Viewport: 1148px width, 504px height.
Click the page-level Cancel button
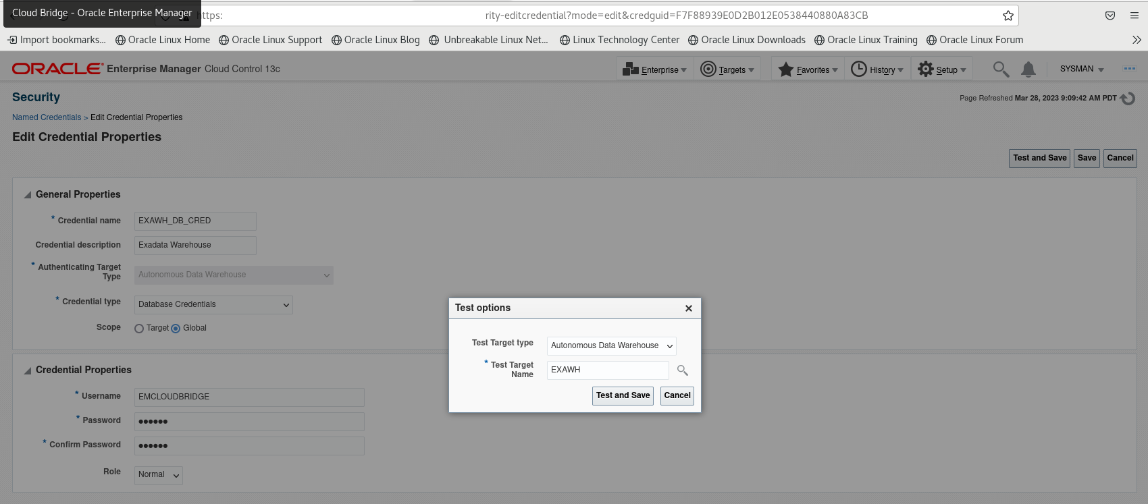[x=1120, y=158]
